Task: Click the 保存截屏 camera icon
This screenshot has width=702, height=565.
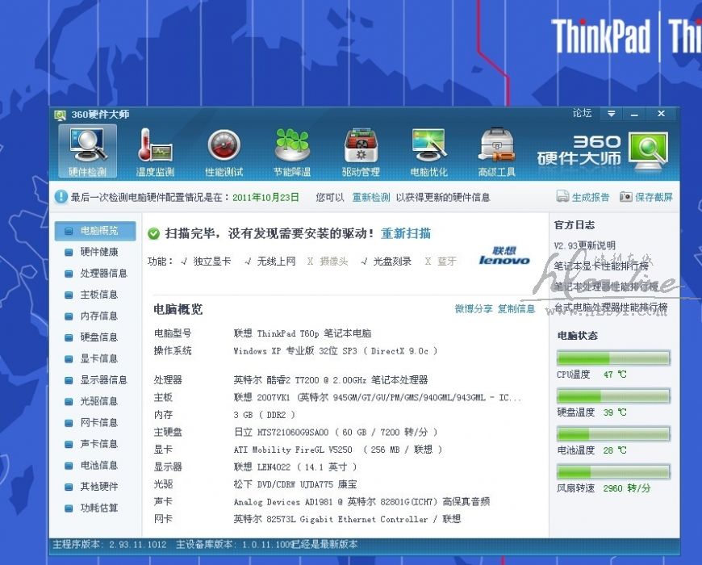Action: tap(626, 197)
